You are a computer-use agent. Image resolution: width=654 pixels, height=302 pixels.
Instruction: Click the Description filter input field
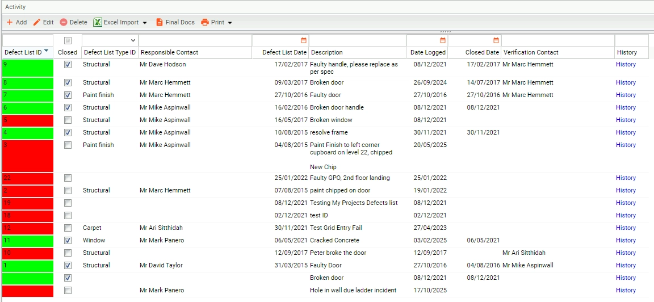coord(358,40)
